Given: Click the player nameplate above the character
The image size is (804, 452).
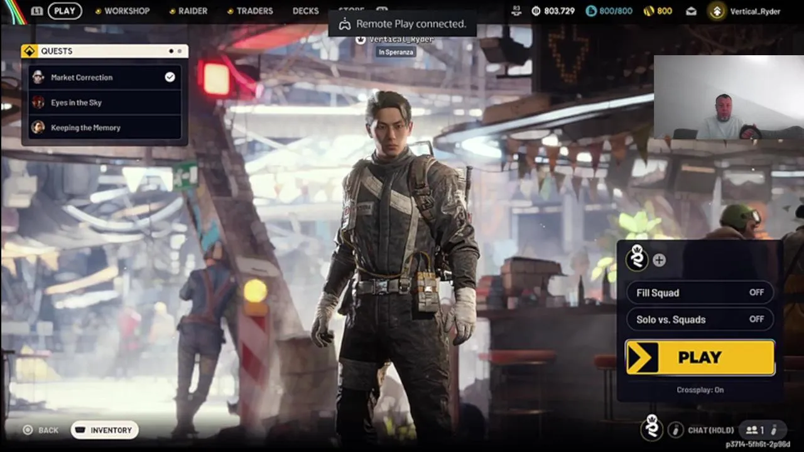Looking at the screenshot, I should tap(394, 40).
